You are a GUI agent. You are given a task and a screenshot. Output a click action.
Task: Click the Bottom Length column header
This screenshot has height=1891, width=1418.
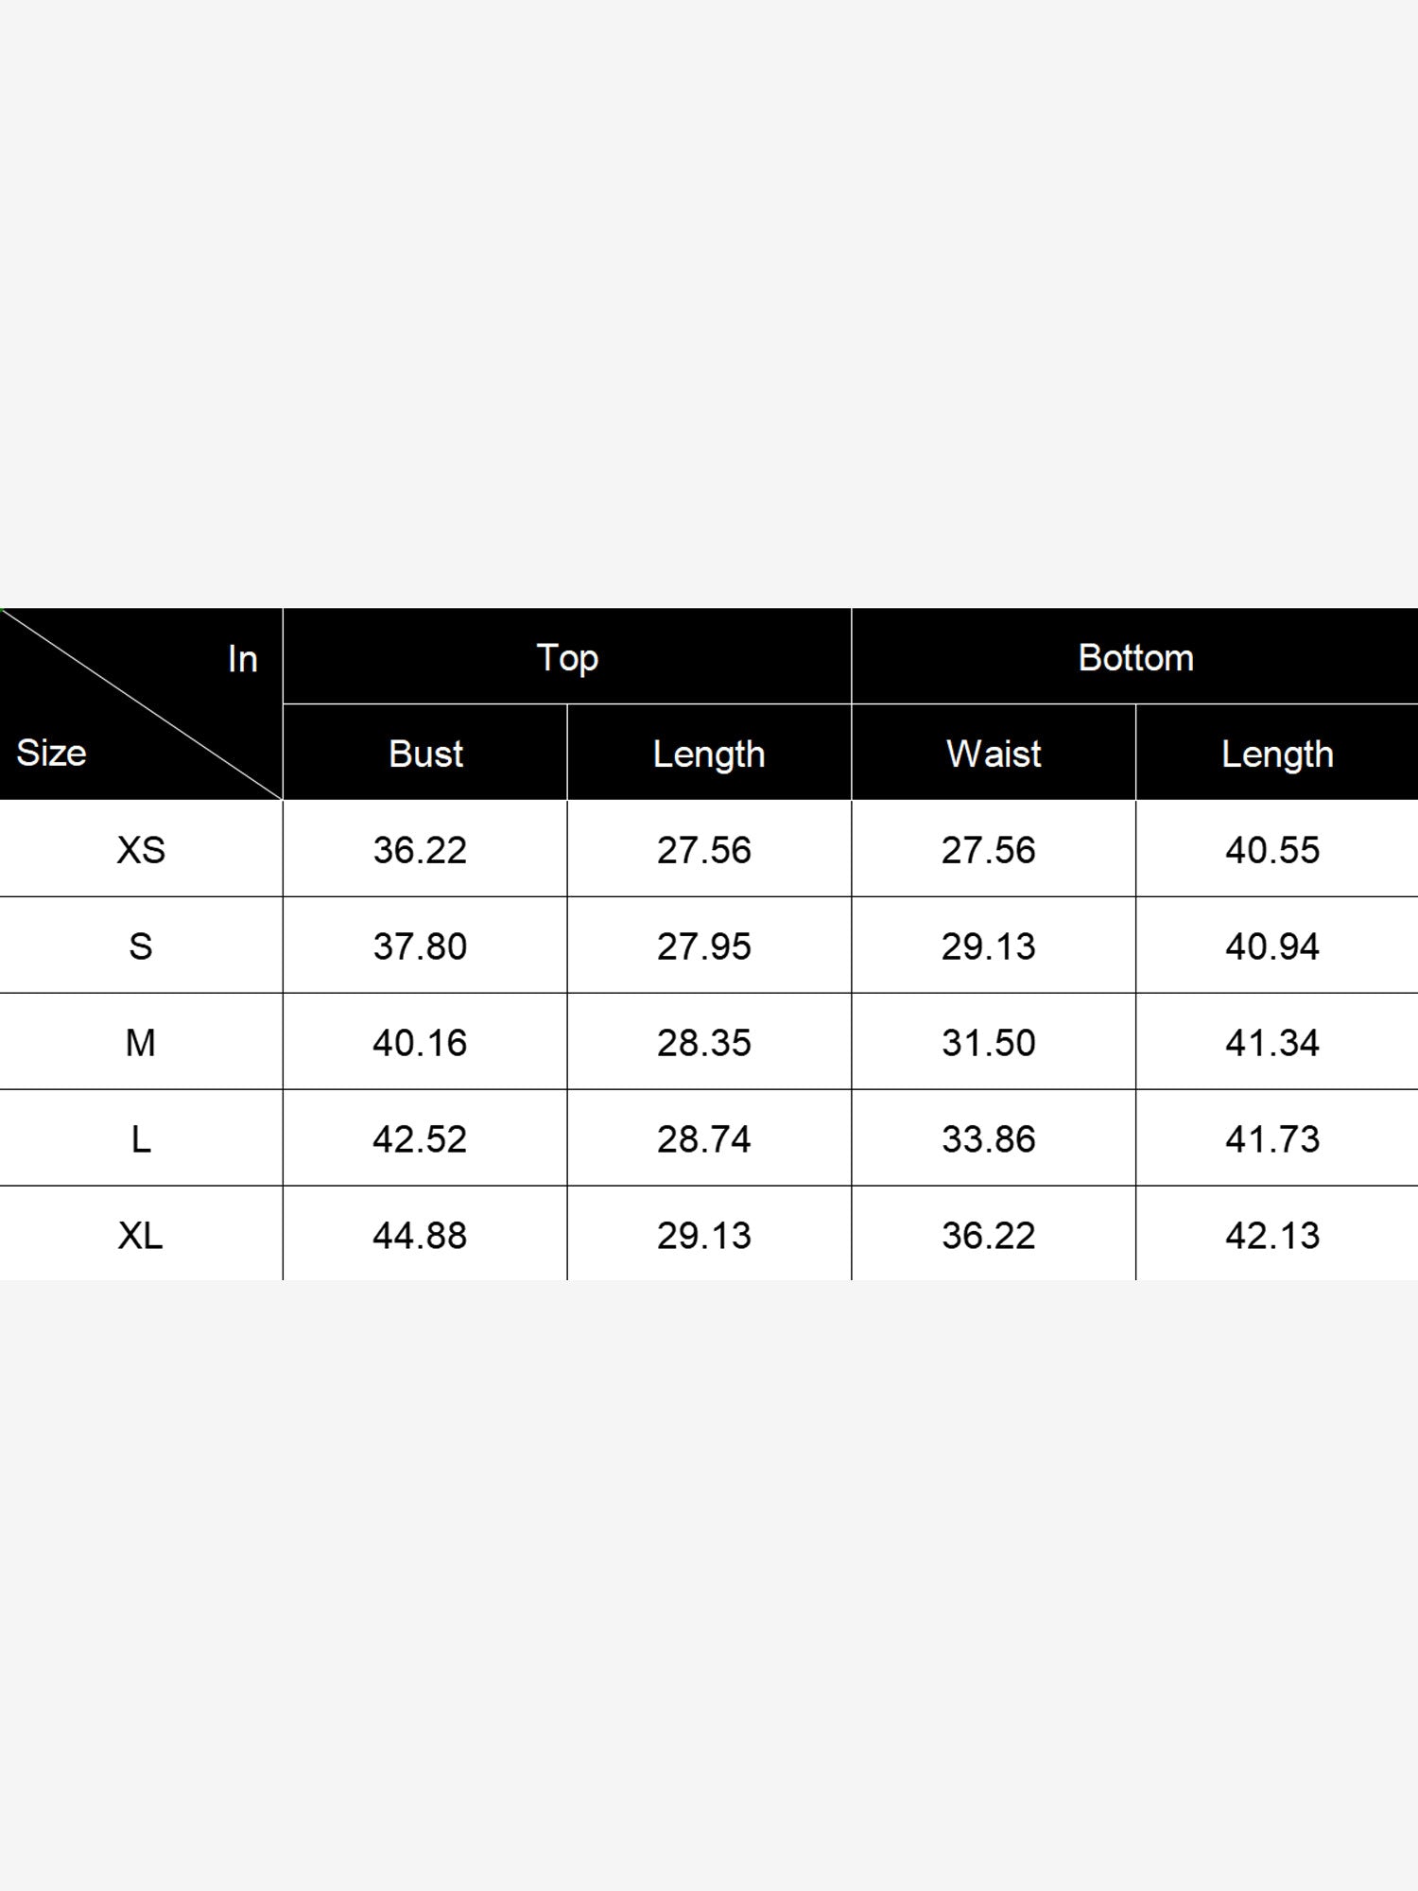pyautogui.click(x=1277, y=754)
